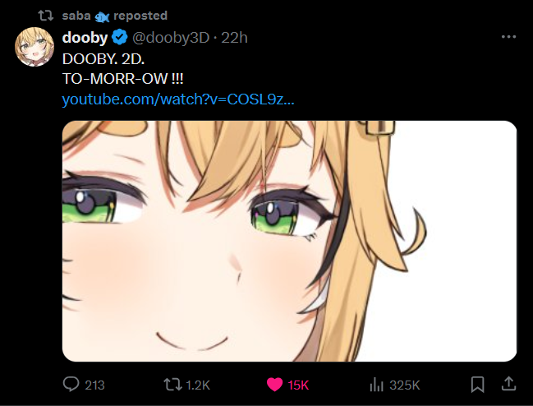Open the three-dot more options menu

point(509,37)
